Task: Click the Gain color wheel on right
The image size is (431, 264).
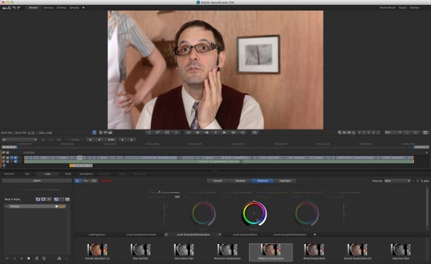Action: click(x=307, y=213)
